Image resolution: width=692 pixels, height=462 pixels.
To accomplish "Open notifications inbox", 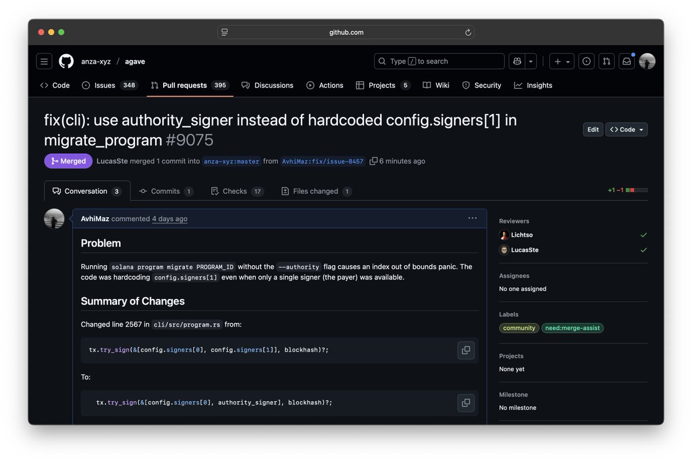I will 626,61.
